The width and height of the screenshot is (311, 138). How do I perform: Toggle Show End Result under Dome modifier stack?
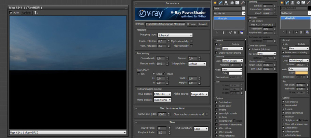(x=223, y=32)
